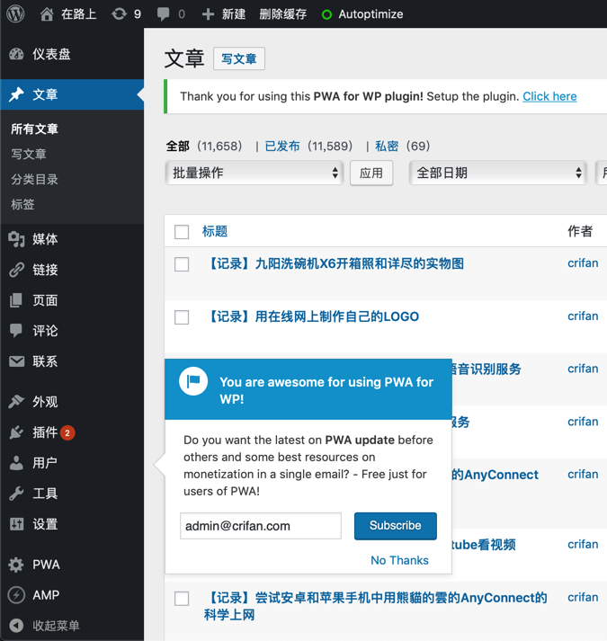Screen dimensions: 607x641
Task: Click the 评论 comment bubble icon in the sidebar
Action: pos(16,331)
